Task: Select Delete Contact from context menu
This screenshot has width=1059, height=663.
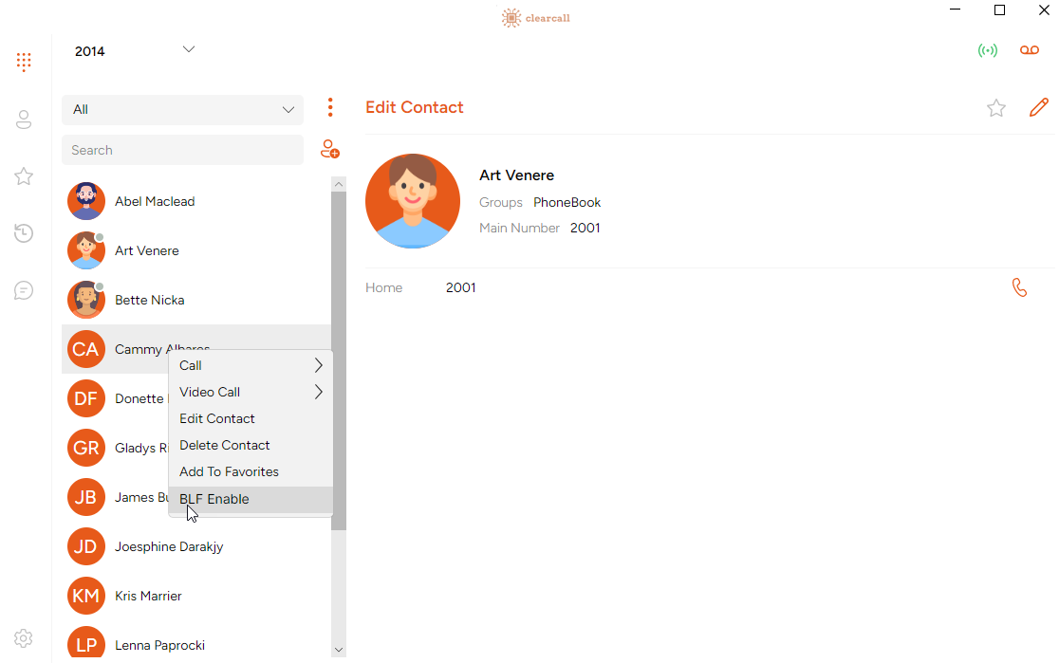Action: pos(224,445)
